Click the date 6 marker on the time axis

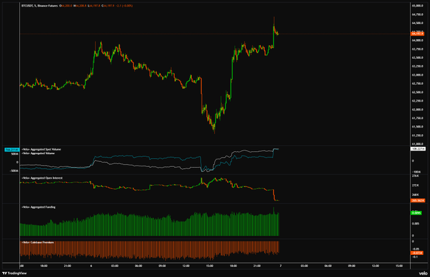[x=91, y=266]
